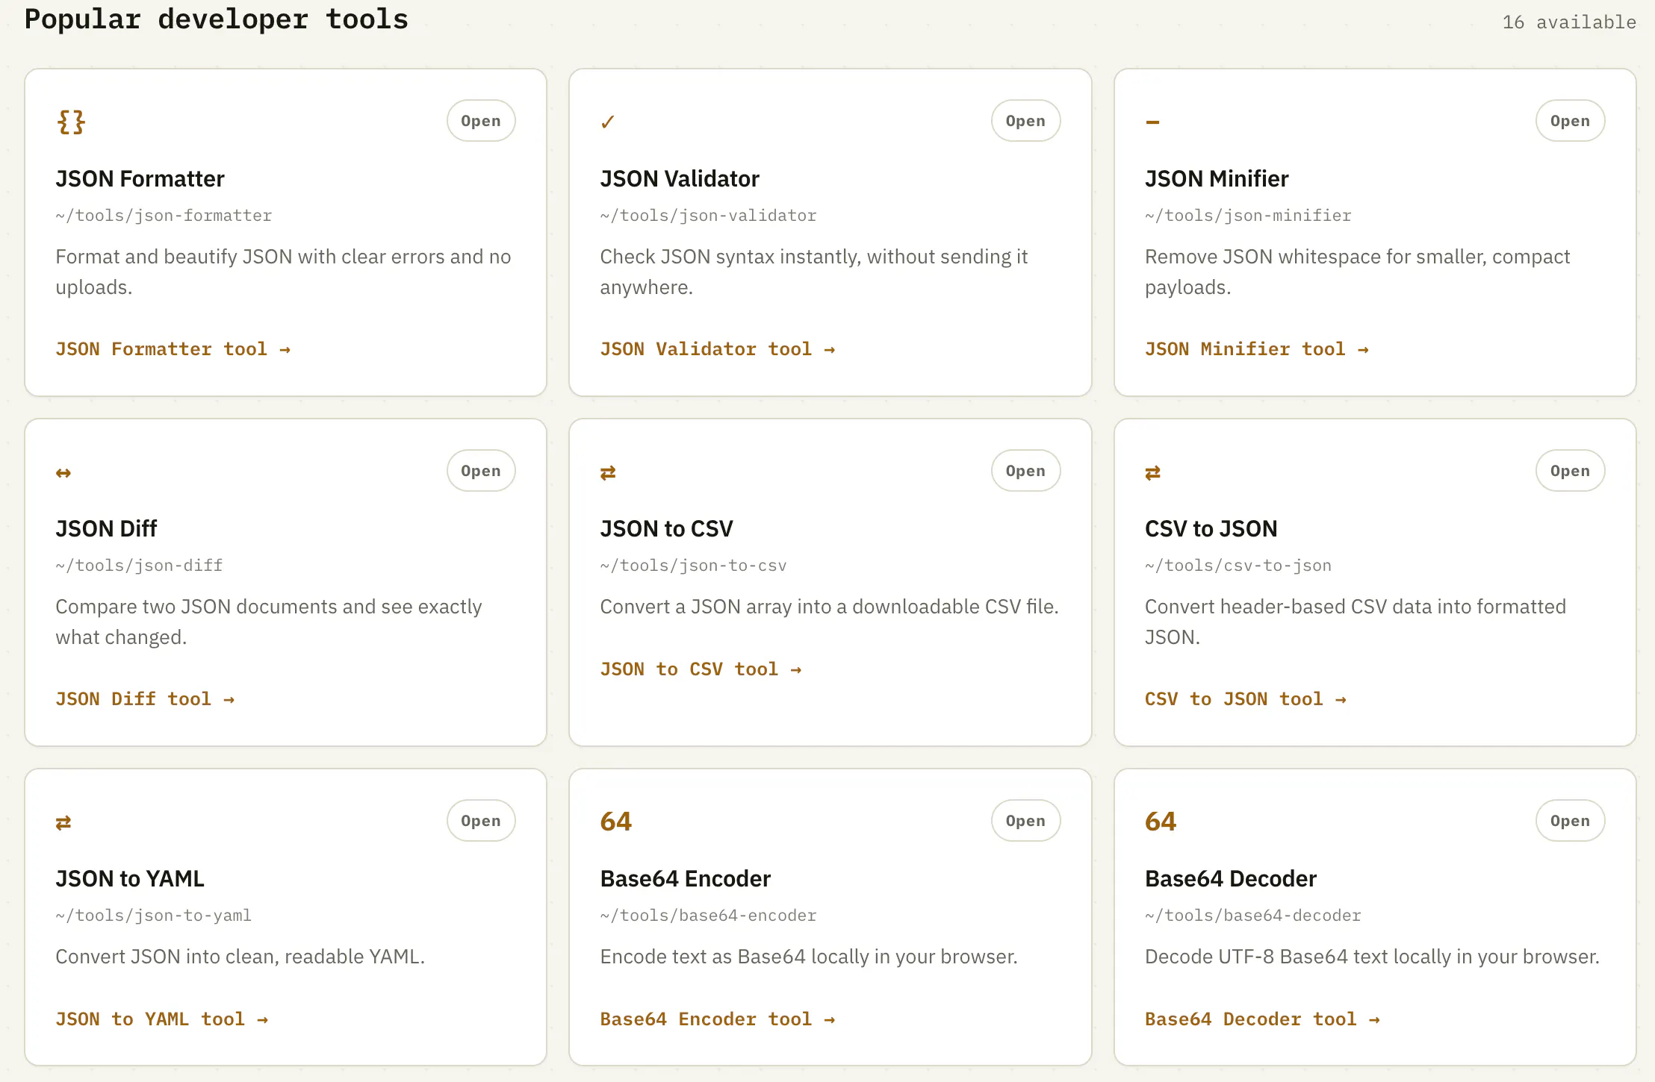The height and width of the screenshot is (1082, 1655).
Task: Click the description "Compare two JSON documents"
Action: 268,622
